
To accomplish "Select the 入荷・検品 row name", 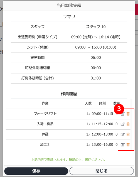I will click(x=45, y=124).
